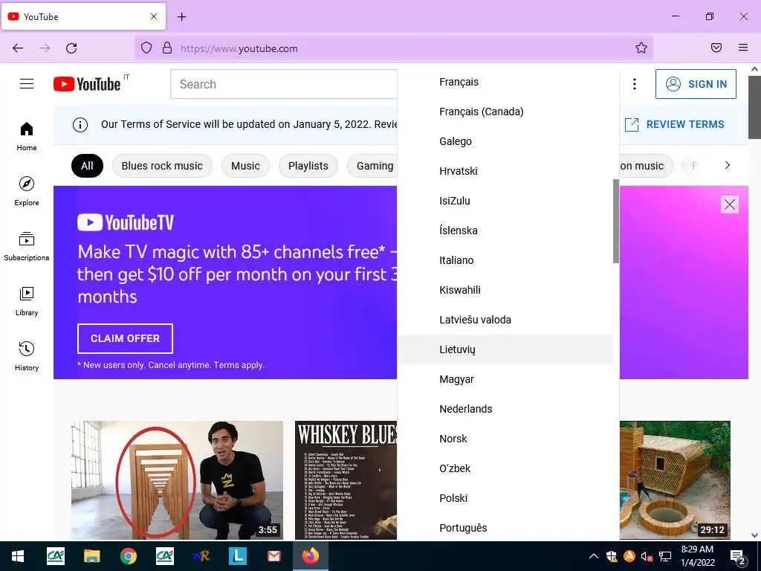Viewport: 761px width, 571px height.
Task: Click the language list scrollbar thumb
Action: [x=616, y=221]
